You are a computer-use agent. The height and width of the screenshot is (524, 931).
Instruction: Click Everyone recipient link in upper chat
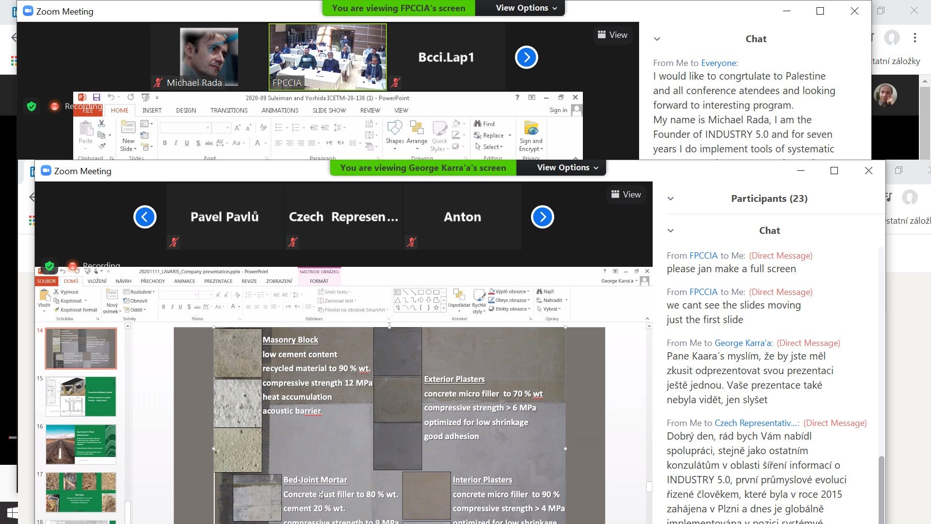719,63
